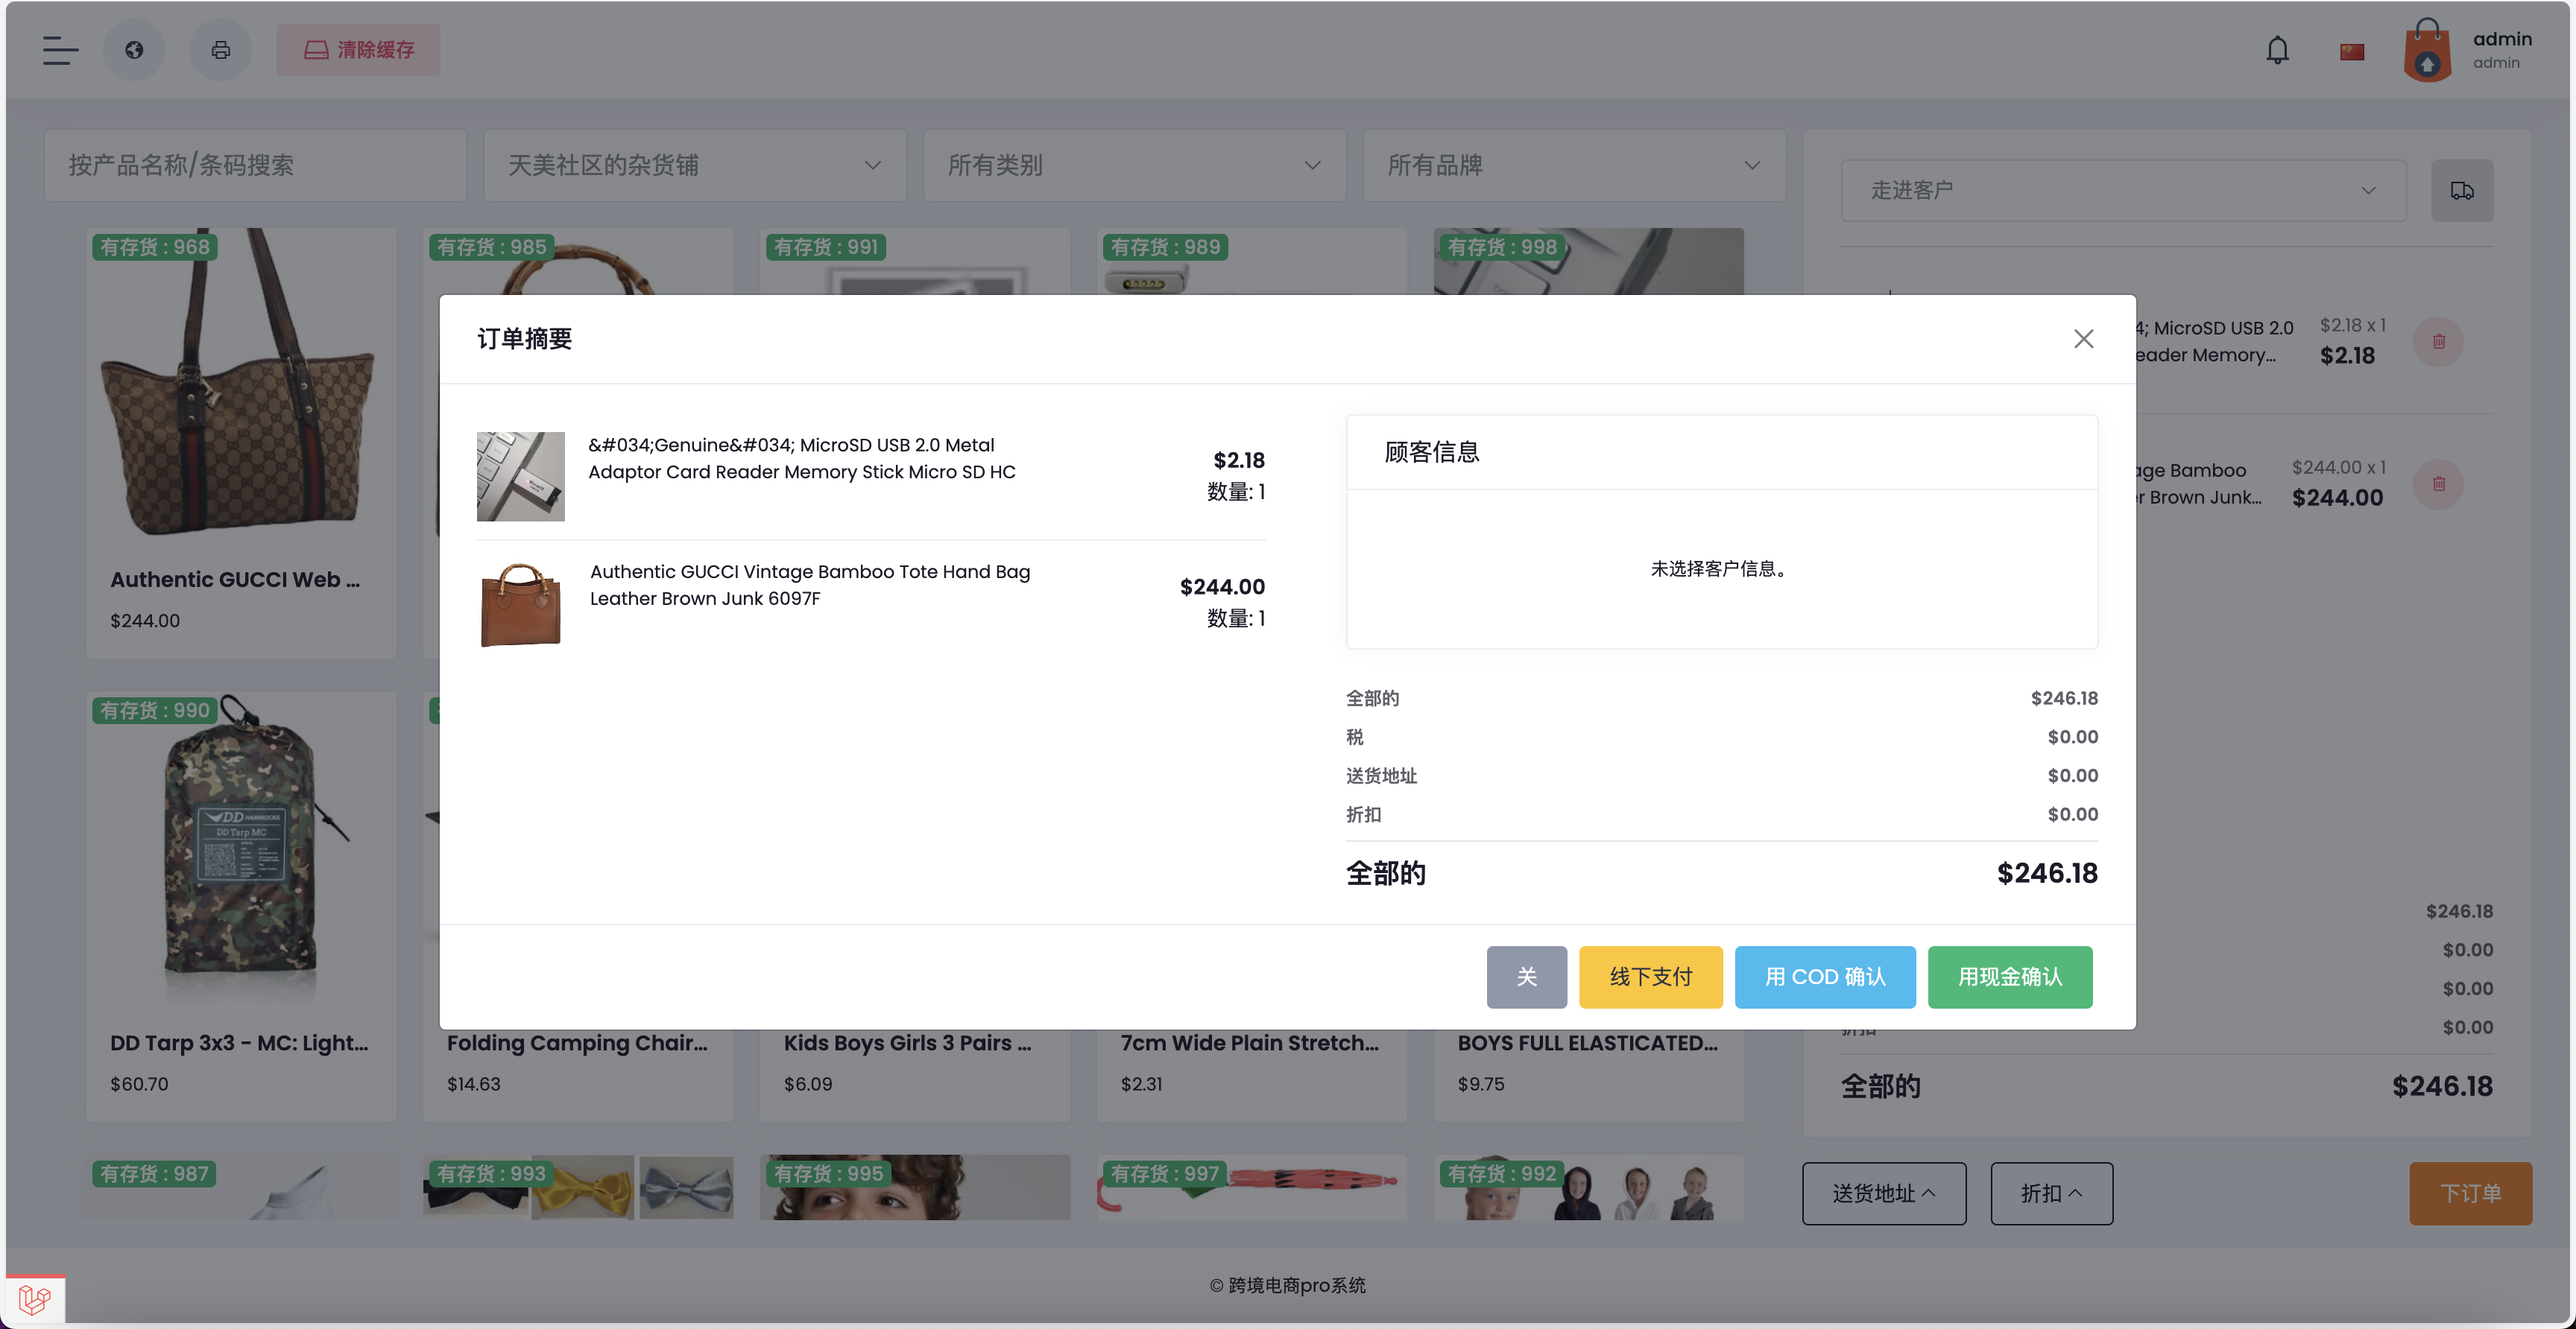The height and width of the screenshot is (1329, 2576).
Task: Remove the GUCCI bamboo tote from the cart
Action: [2438, 485]
